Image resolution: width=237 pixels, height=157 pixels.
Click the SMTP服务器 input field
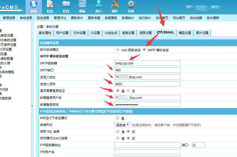coord(148,63)
